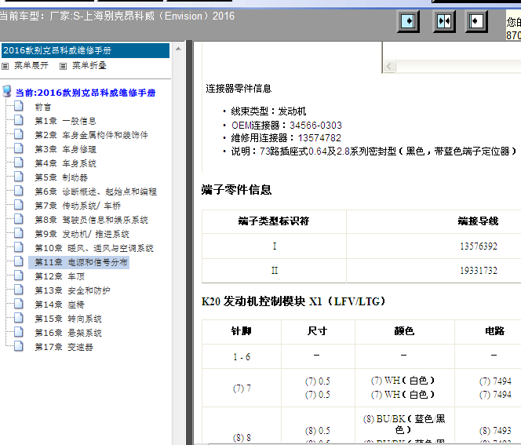The image size is (521, 445).
Task: Open 第1章 一般信息
Action: pos(65,121)
